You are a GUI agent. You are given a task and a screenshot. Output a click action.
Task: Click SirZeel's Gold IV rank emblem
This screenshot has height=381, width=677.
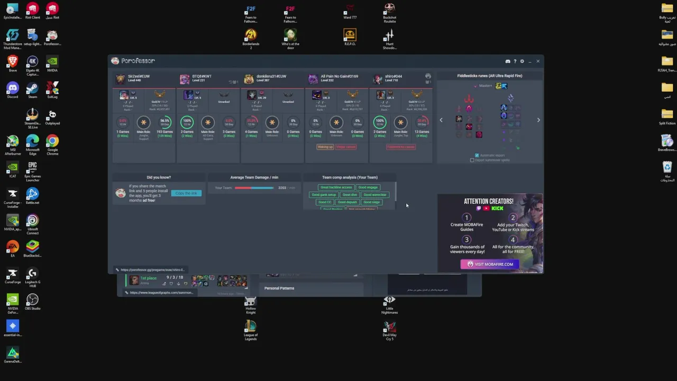(x=160, y=95)
